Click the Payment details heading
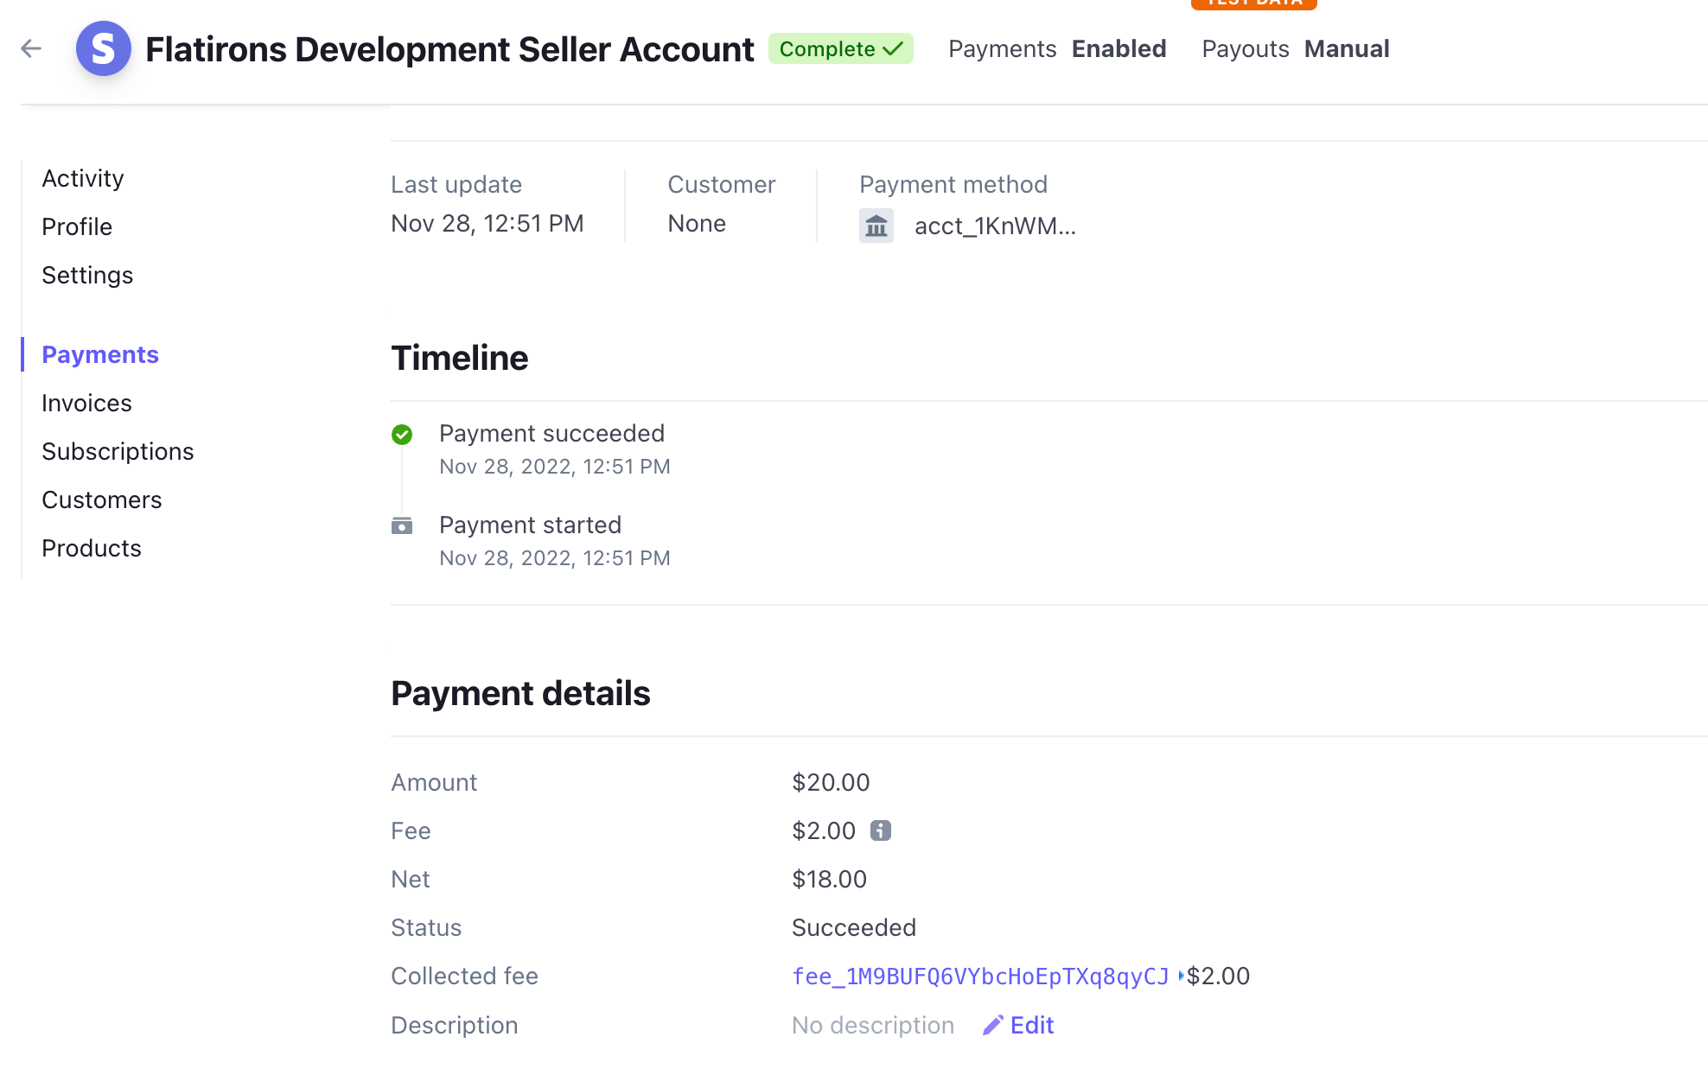This screenshot has height=1075, width=1708. click(520, 693)
